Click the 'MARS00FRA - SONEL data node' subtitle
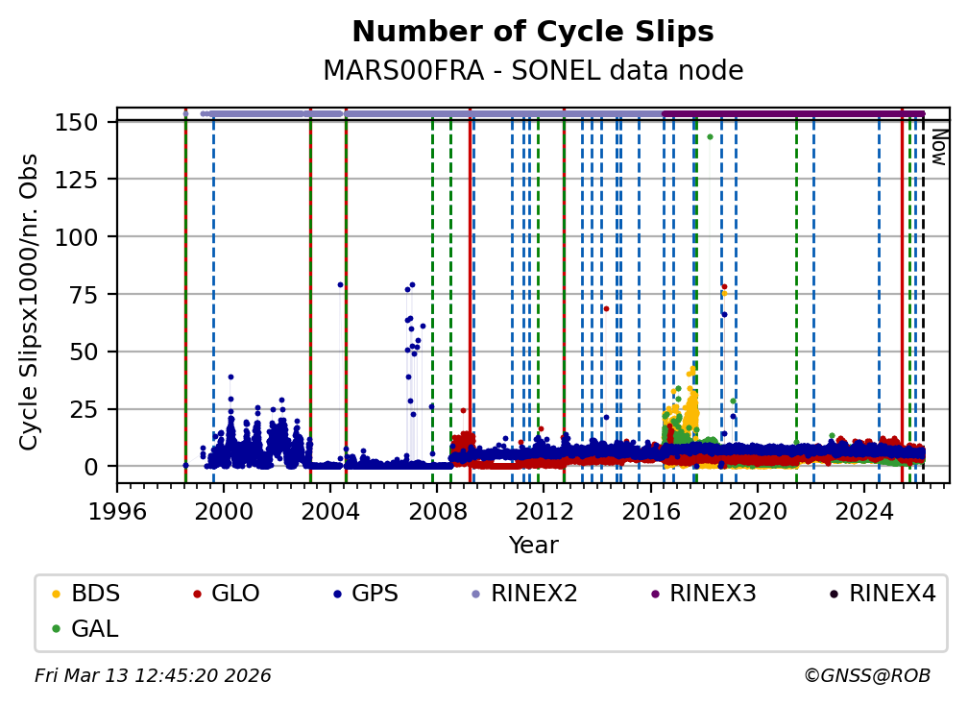 pyautogui.click(x=533, y=71)
